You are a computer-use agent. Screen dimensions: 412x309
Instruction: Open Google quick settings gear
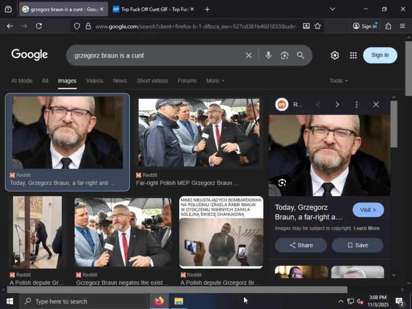(335, 55)
